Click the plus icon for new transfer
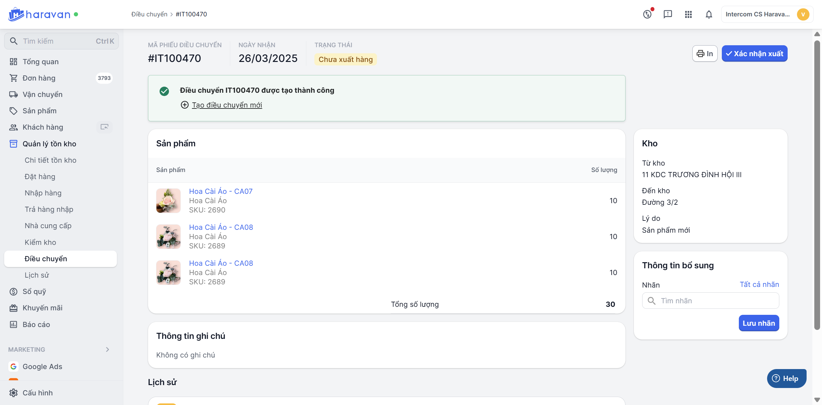Image resolution: width=822 pixels, height=405 pixels. coord(185,105)
